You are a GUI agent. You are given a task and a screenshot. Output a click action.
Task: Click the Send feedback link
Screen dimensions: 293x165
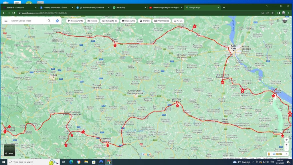[268, 158]
